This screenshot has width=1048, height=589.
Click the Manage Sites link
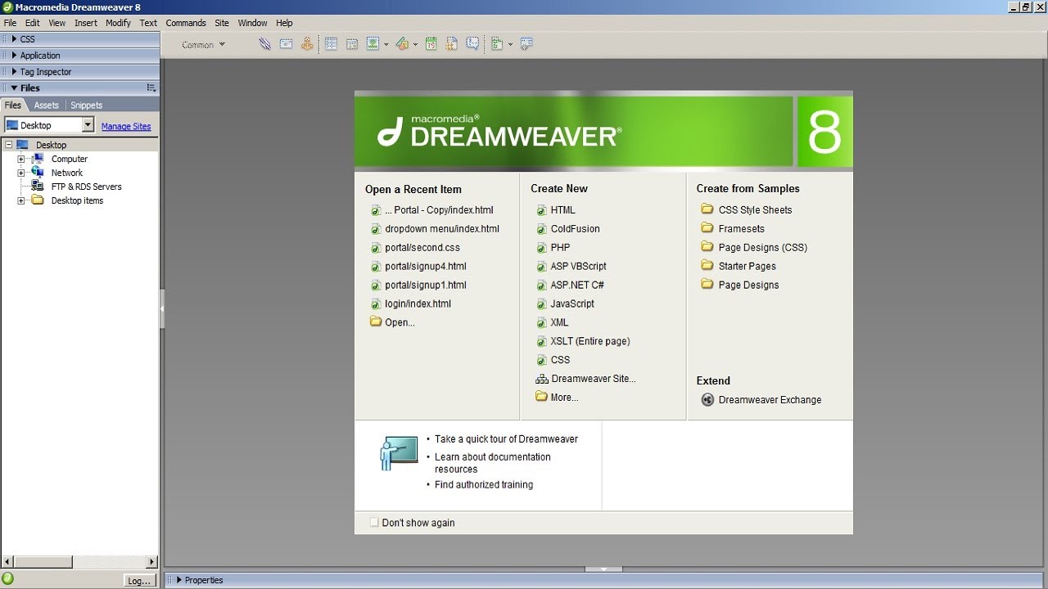click(126, 126)
